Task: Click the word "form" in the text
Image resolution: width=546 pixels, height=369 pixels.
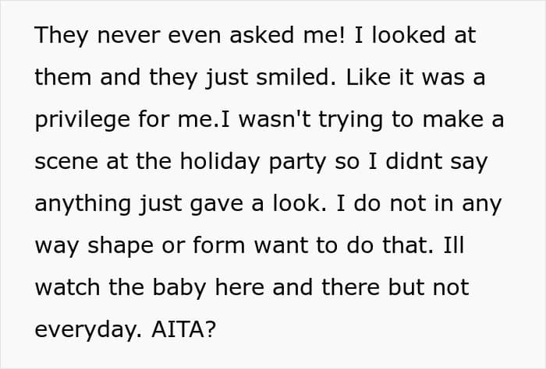Action: click(x=218, y=246)
